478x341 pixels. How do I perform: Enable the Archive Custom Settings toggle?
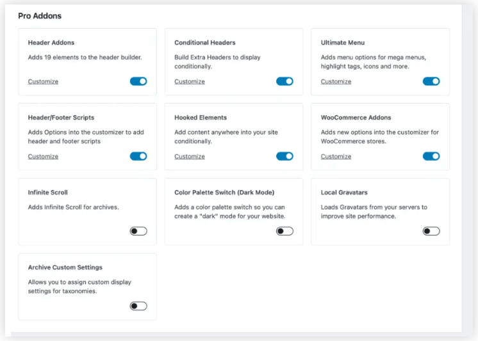click(138, 306)
